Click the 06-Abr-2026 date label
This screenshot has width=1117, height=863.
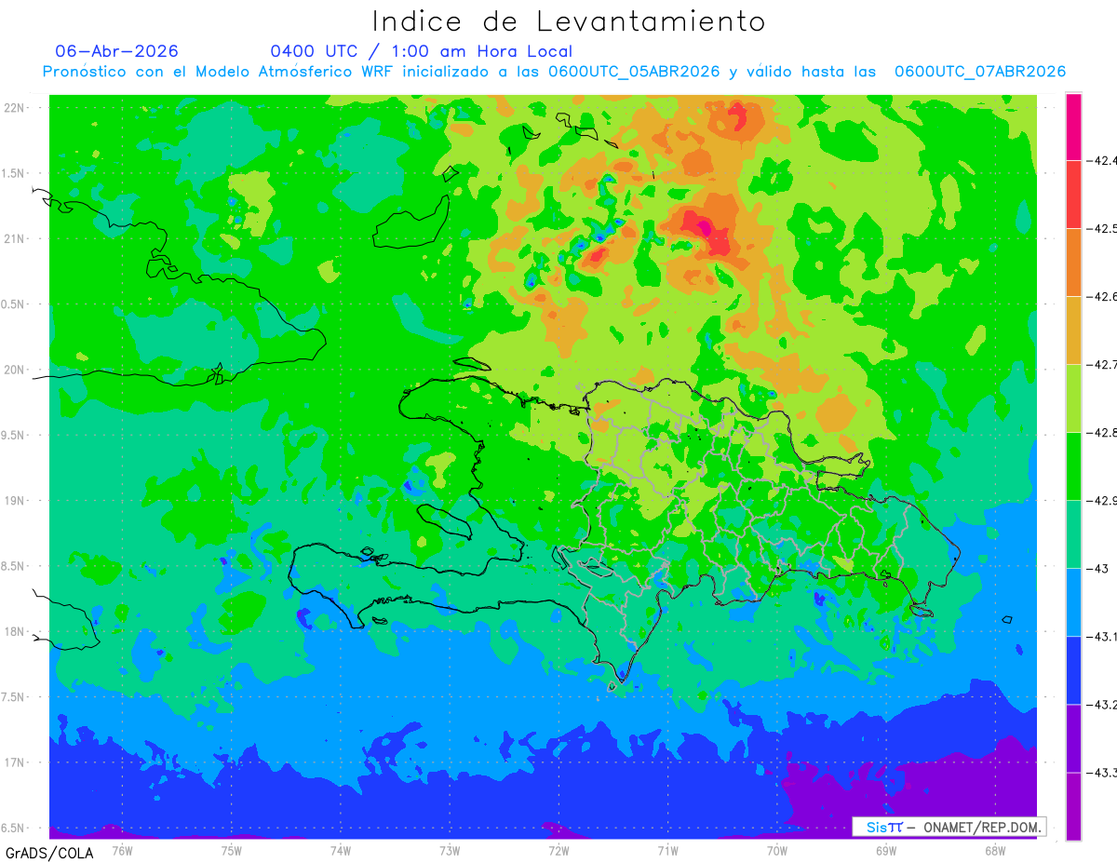click(116, 51)
